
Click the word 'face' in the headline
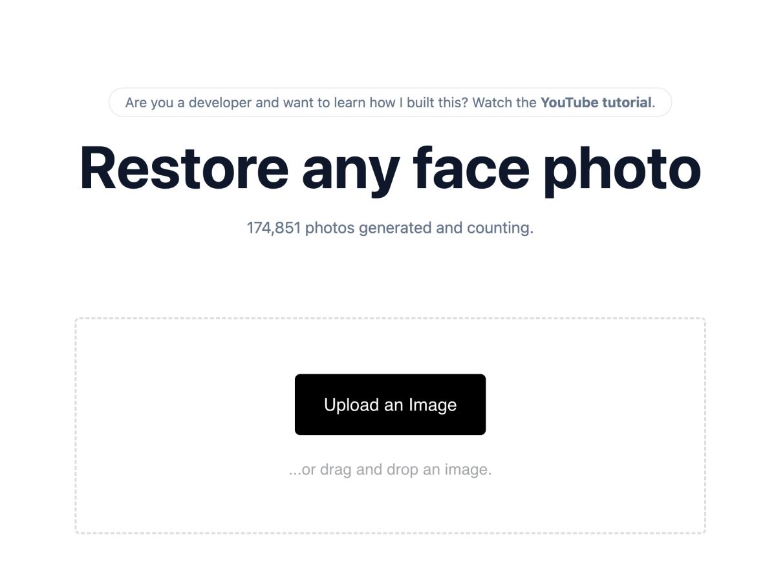(471, 167)
